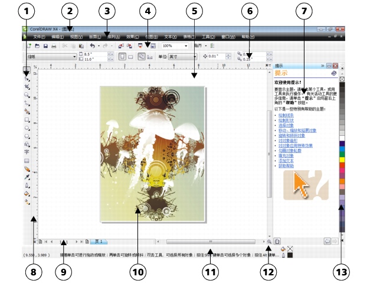Open the 工具(O) menu
The height and width of the screenshot is (283, 367).
tap(208, 37)
